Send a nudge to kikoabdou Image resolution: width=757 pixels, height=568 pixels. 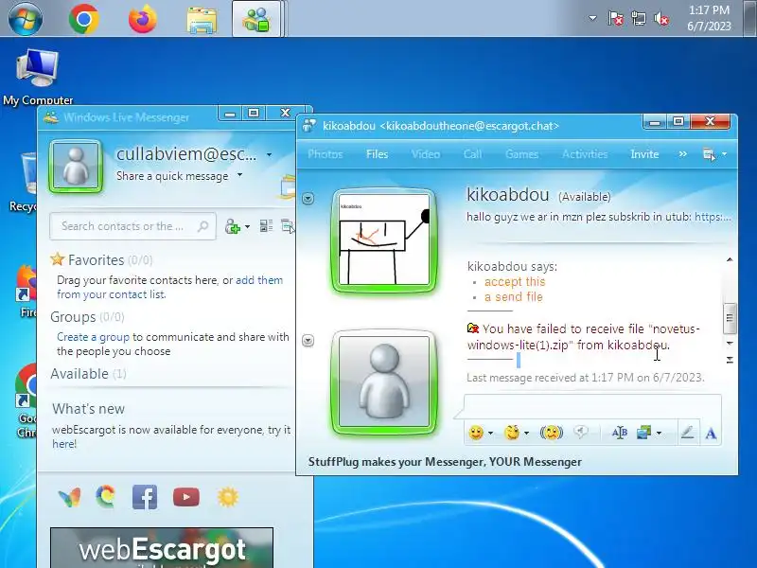pos(552,433)
